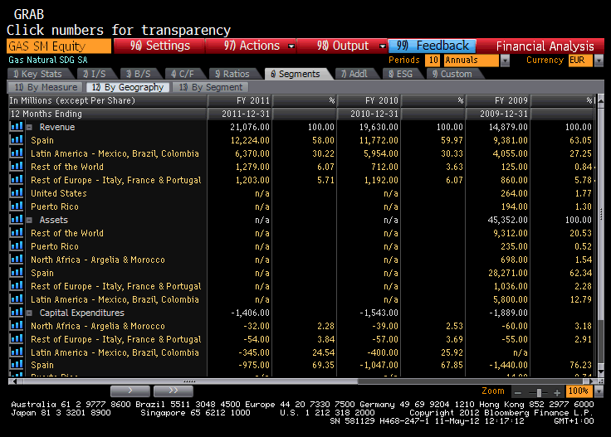Switch to the Addl tab
The image size is (611, 437).
point(355,74)
